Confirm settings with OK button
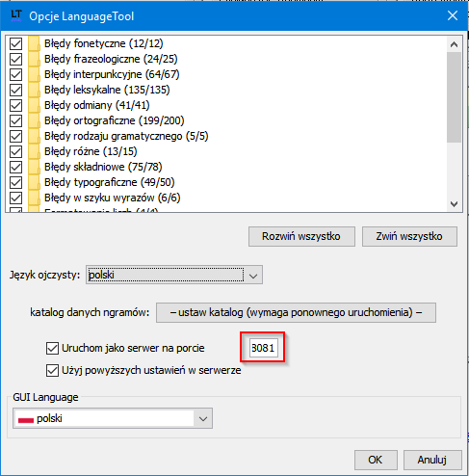The width and height of the screenshot is (469, 476). coord(376,460)
